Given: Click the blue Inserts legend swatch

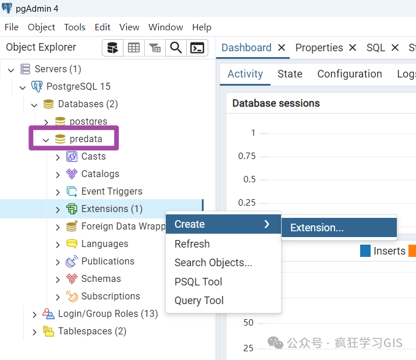Looking at the screenshot, I should (365, 251).
